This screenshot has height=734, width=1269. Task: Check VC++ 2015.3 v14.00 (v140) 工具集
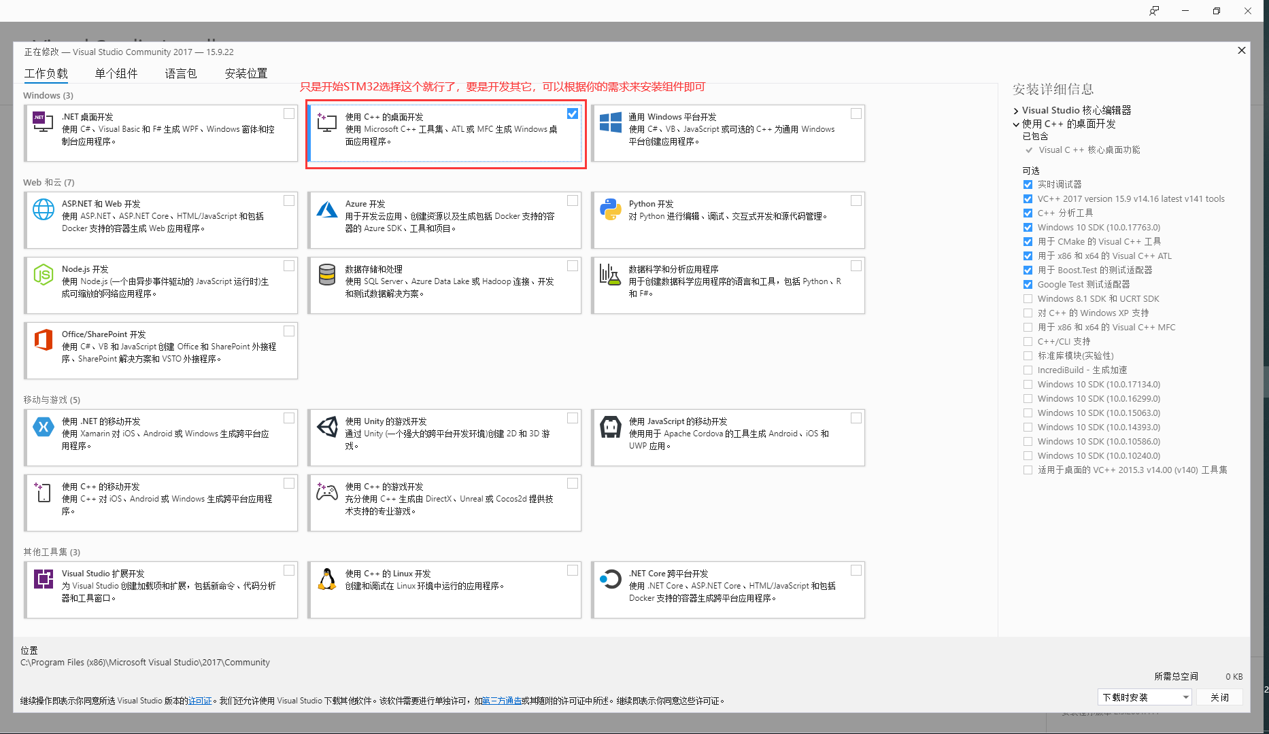tap(1028, 470)
